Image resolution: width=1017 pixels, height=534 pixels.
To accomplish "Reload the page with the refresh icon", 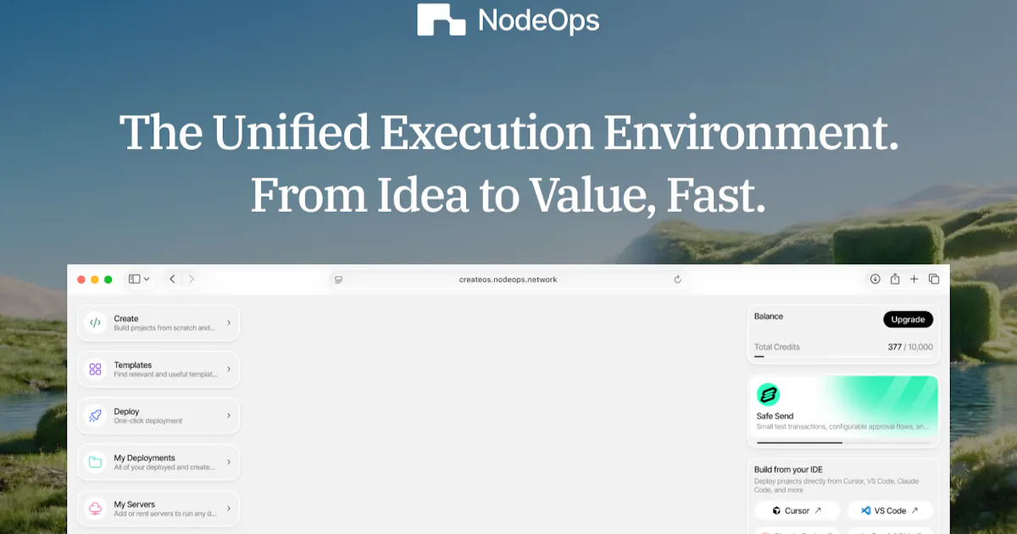I will 677,280.
